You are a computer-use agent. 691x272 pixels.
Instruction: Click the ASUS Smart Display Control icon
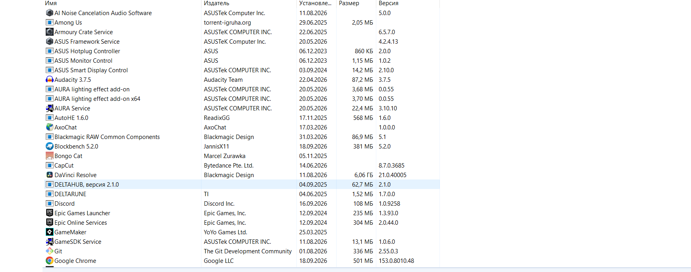pos(50,70)
